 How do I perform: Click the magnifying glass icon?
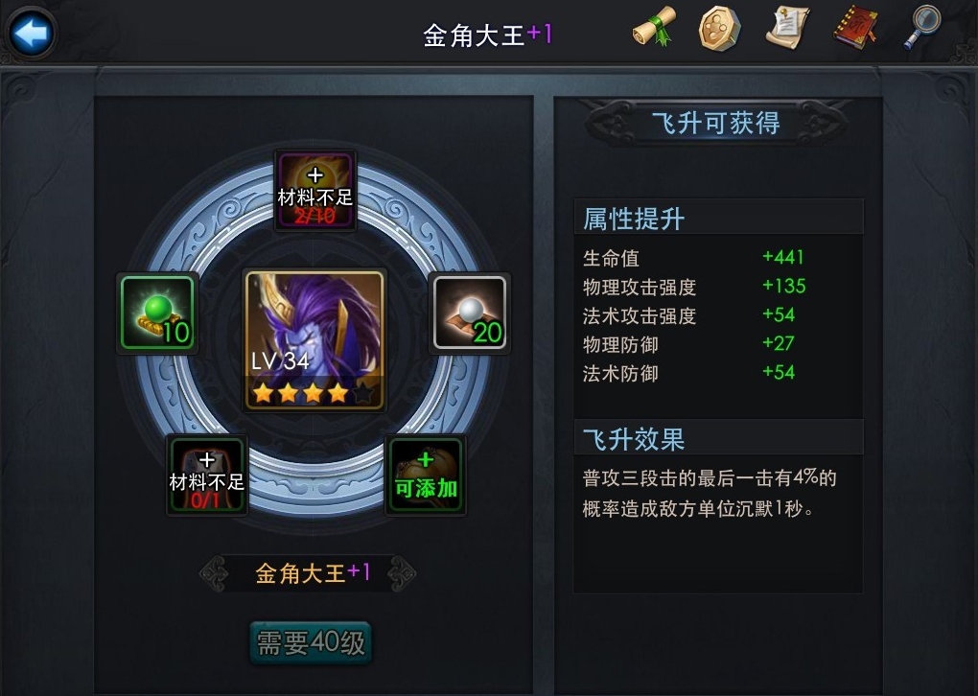point(921,26)
